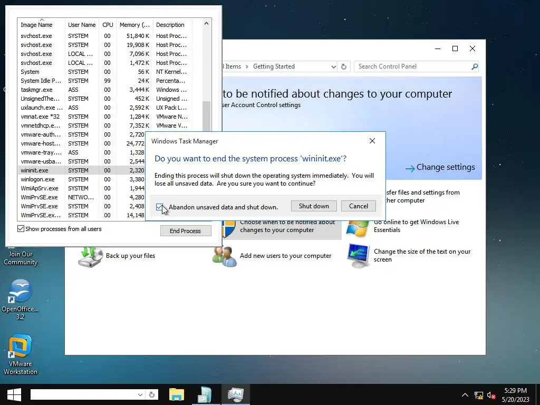Select the vmnat.exe *32 process row
This screenshot has height=405, width=540.
[104, 117]
